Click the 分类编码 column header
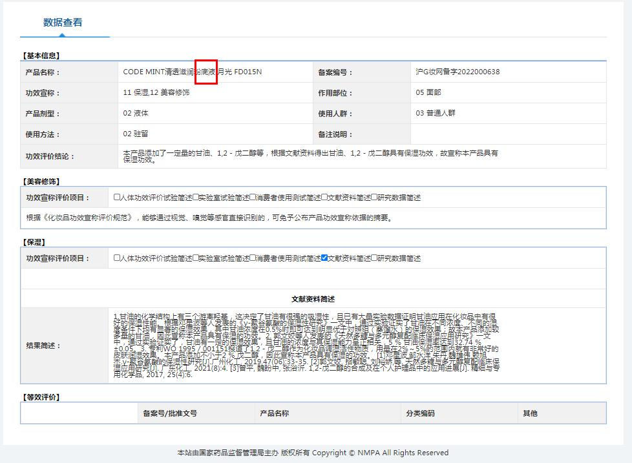 421,413
